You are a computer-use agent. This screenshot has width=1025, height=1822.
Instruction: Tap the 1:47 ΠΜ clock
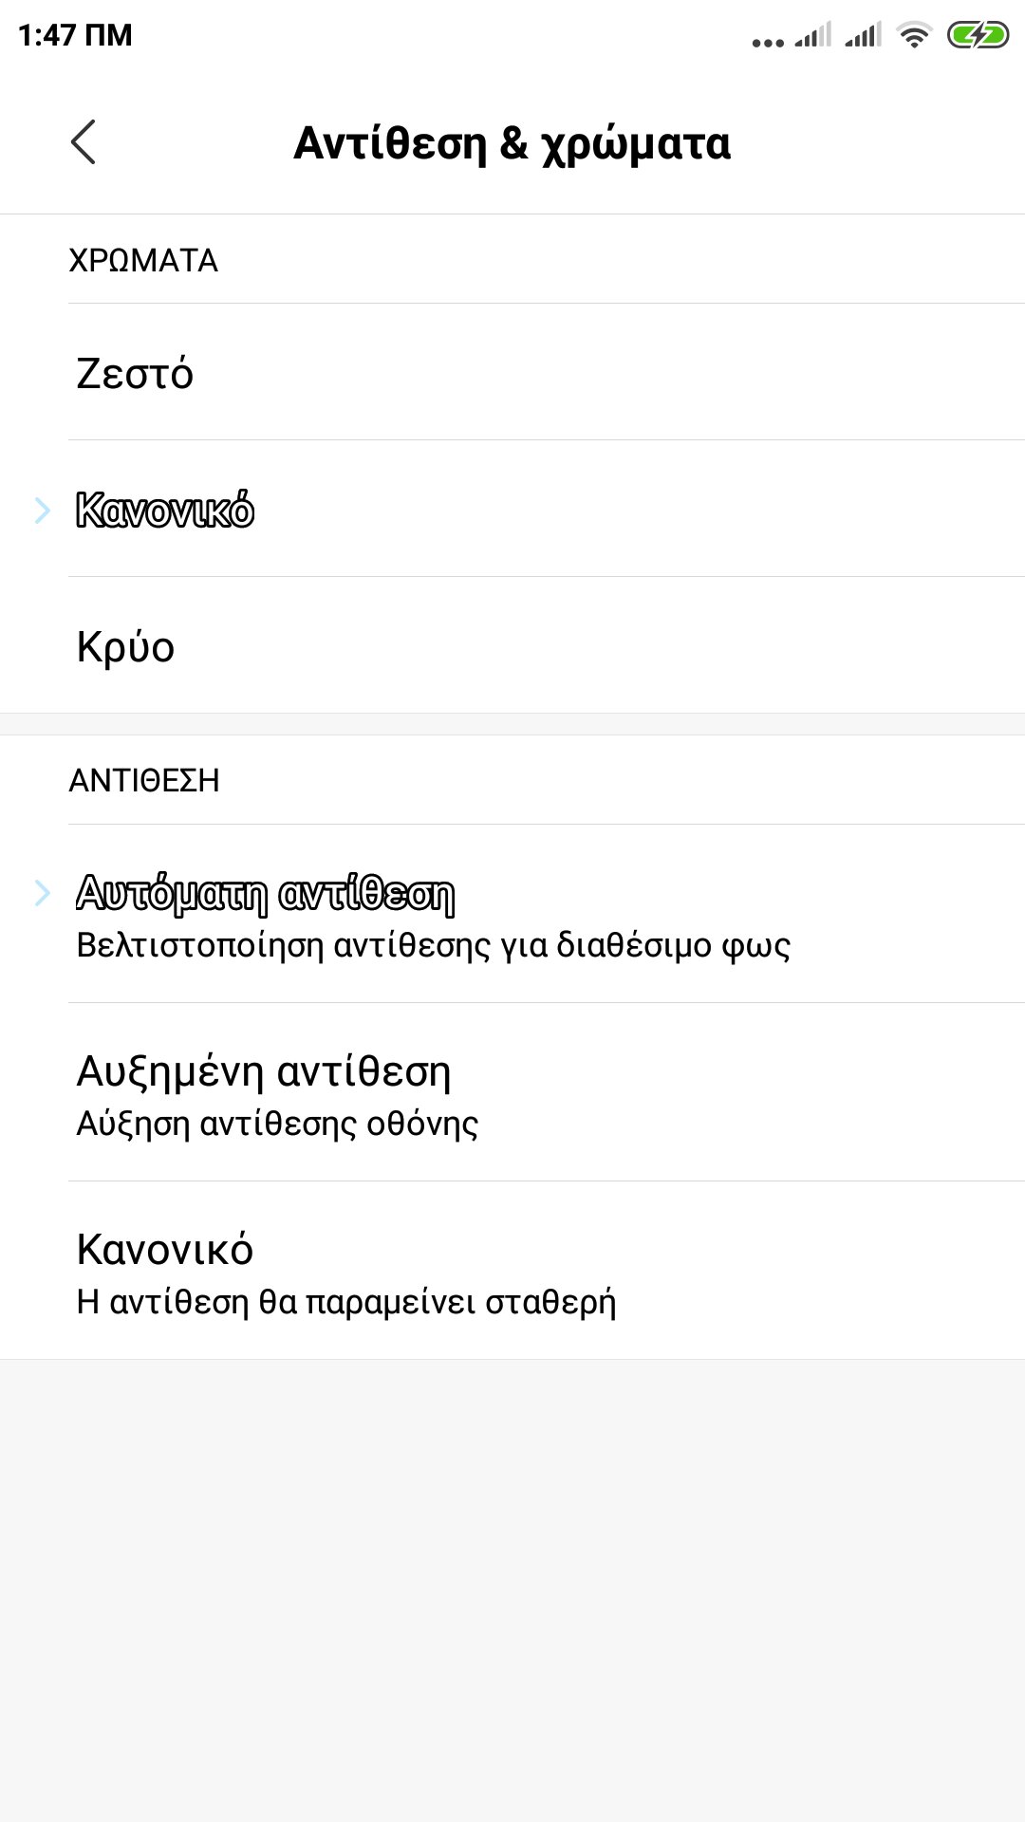(x=75, y=35)
